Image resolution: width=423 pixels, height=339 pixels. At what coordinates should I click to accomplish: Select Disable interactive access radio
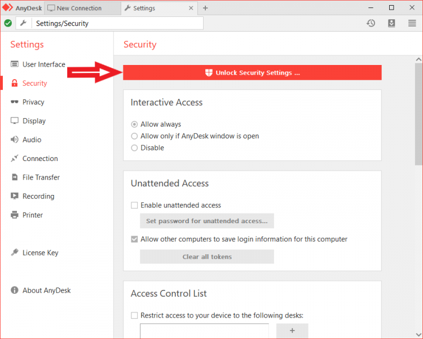coord(134,148)
